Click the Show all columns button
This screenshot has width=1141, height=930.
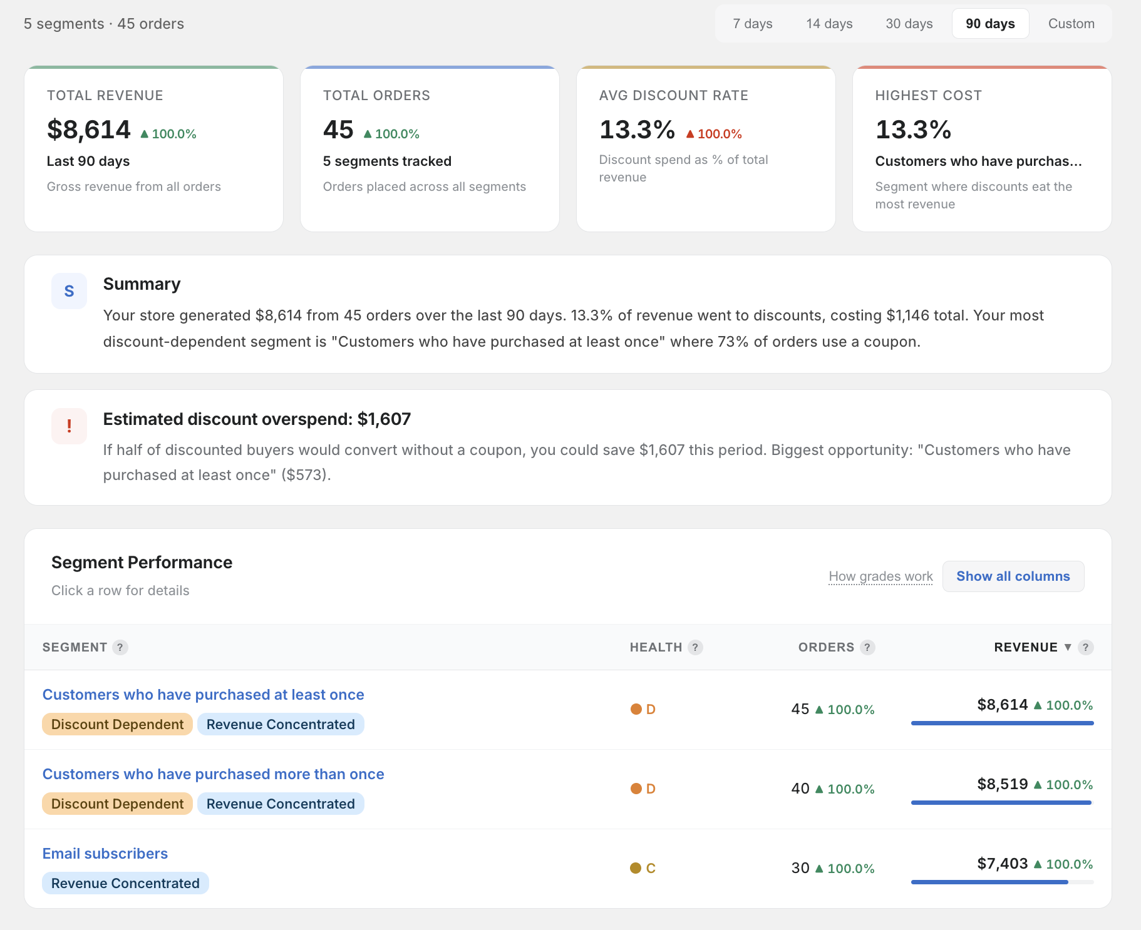[1013, 576]
